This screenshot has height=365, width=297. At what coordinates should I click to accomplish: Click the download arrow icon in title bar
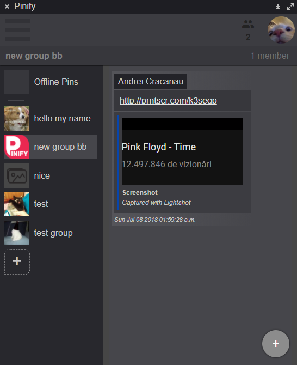click(278, 7)
